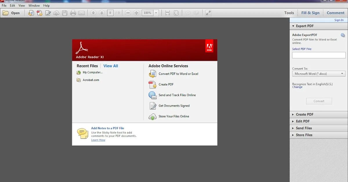
Task: Click View All recent files link
Action: [x=110, y=66]
